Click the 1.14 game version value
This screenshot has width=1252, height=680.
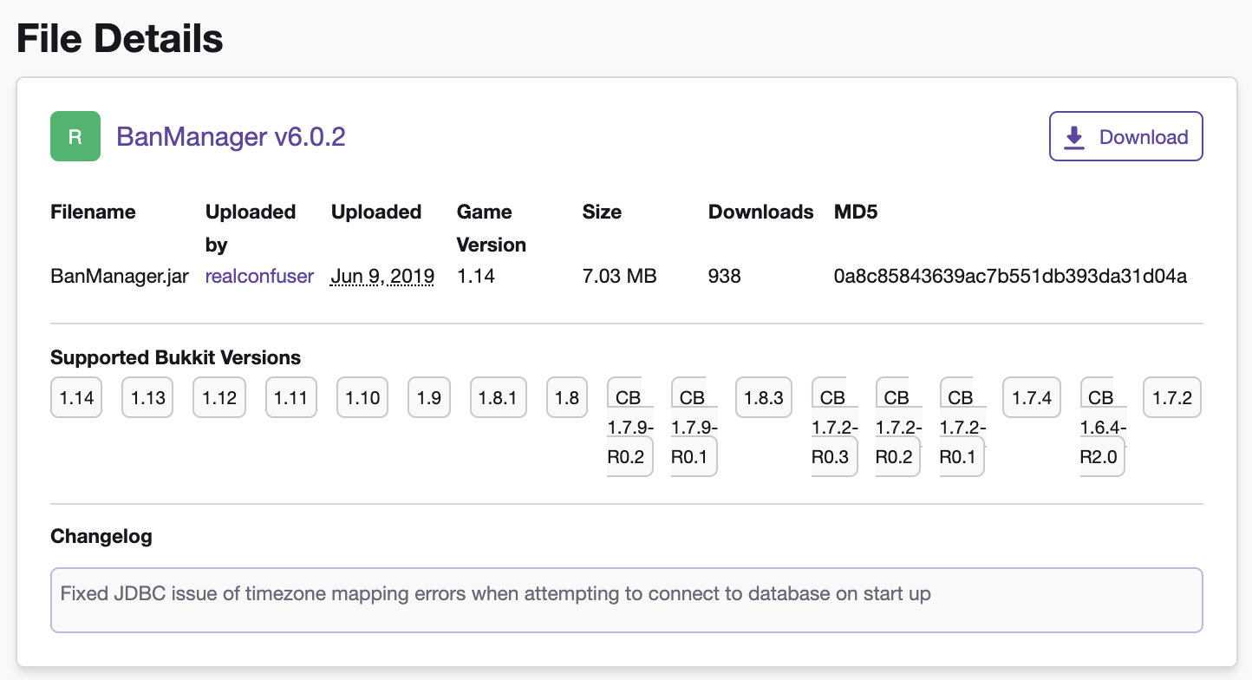(475, 277)
